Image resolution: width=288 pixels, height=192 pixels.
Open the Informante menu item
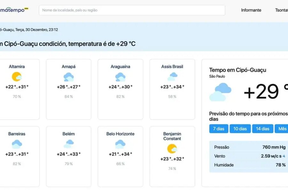[x=251, y=10]
